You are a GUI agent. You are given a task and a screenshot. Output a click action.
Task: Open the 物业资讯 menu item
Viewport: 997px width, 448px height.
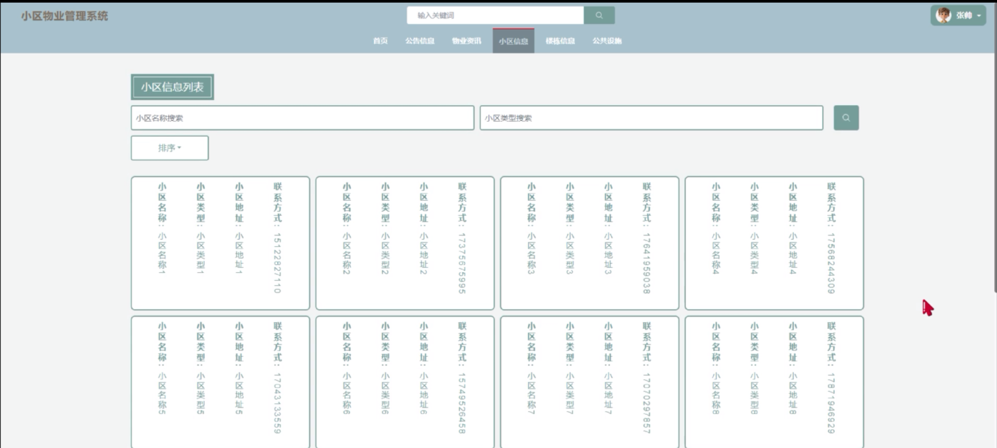(467, 41)
